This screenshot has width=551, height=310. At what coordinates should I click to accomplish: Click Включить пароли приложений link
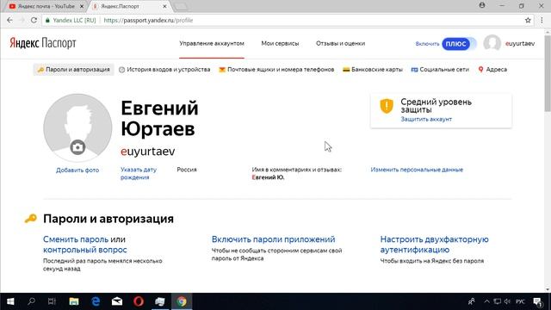coord(274,239)
